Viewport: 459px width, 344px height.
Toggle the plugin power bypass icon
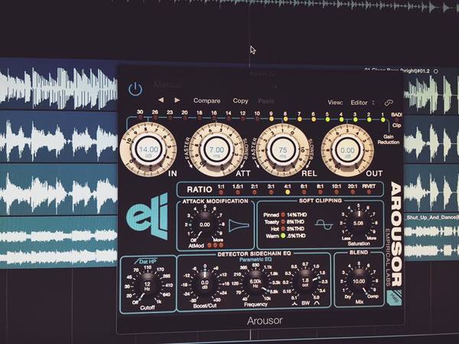point(135,89)
